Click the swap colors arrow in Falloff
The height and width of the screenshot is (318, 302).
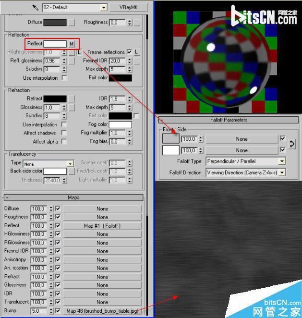coord(291,144)
